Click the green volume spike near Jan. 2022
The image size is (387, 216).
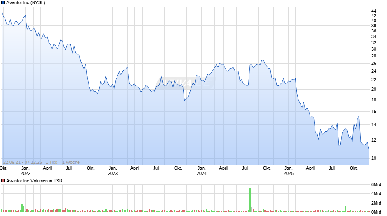[22, 208]
